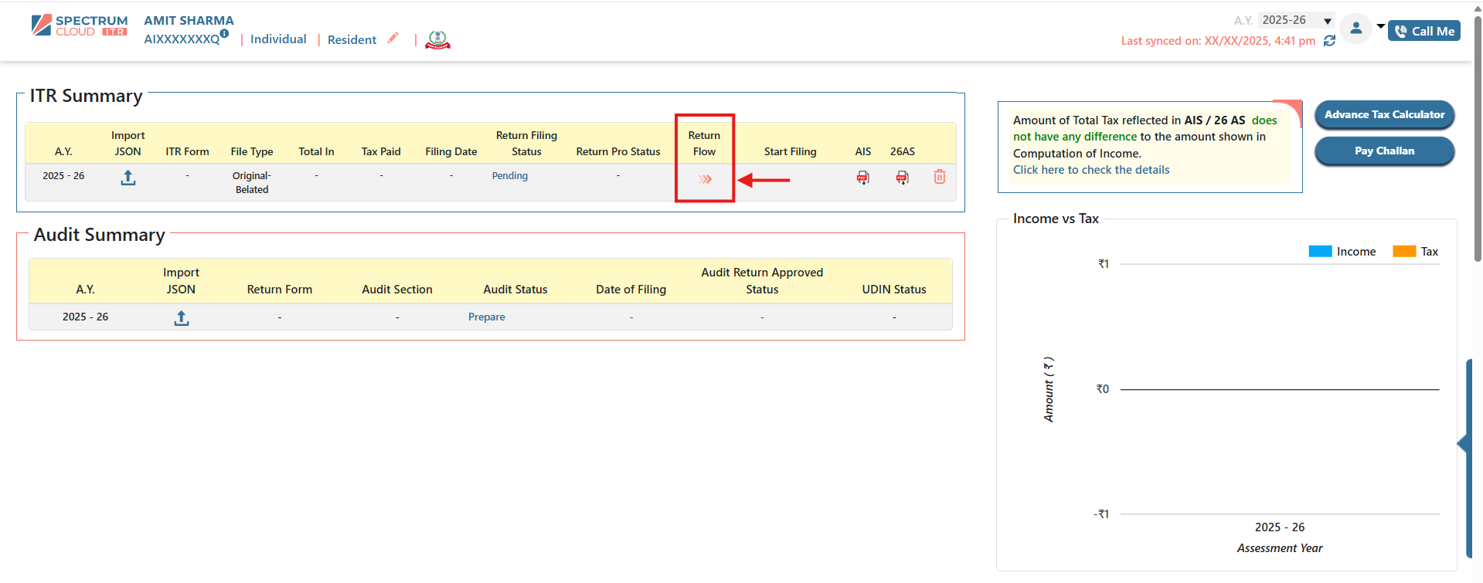Expand the collapsed right side panel arrow

(1462, 444)
